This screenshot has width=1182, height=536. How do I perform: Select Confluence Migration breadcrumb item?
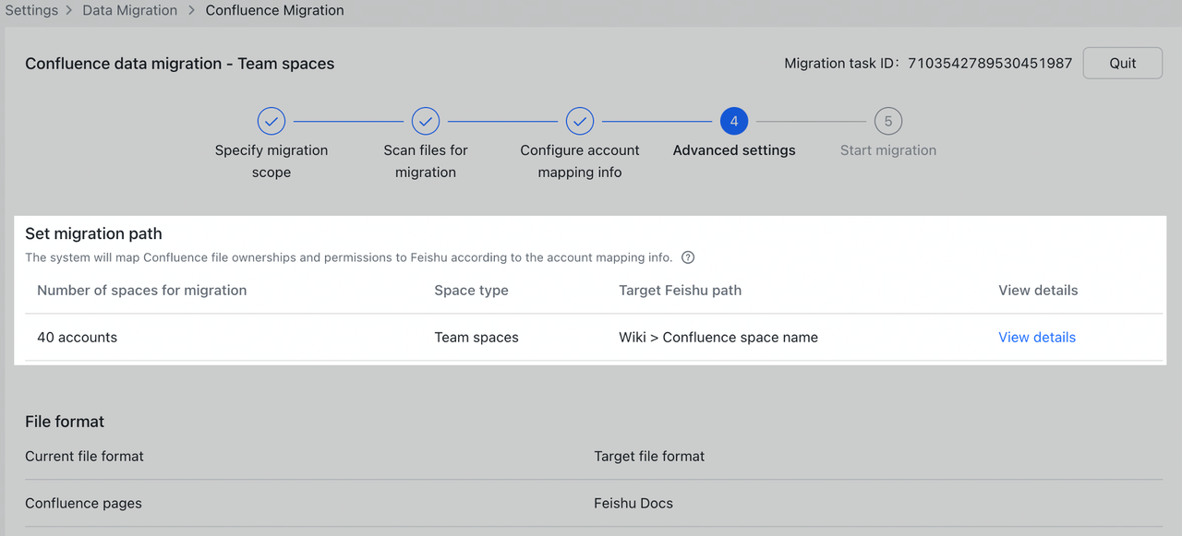(x=274, y=11)
